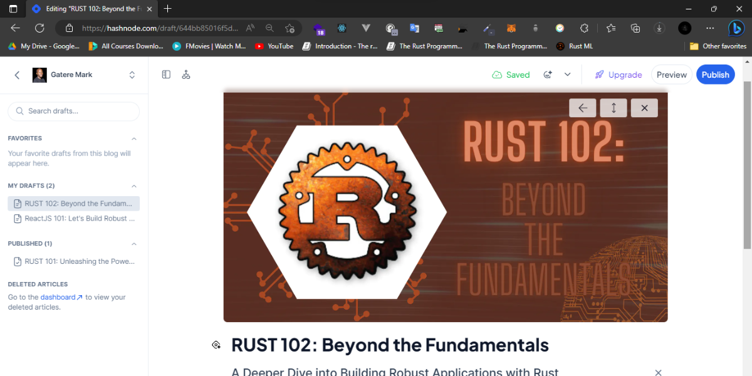
Task: Click the React DevTools extension icon
Action: pos(342,28)
